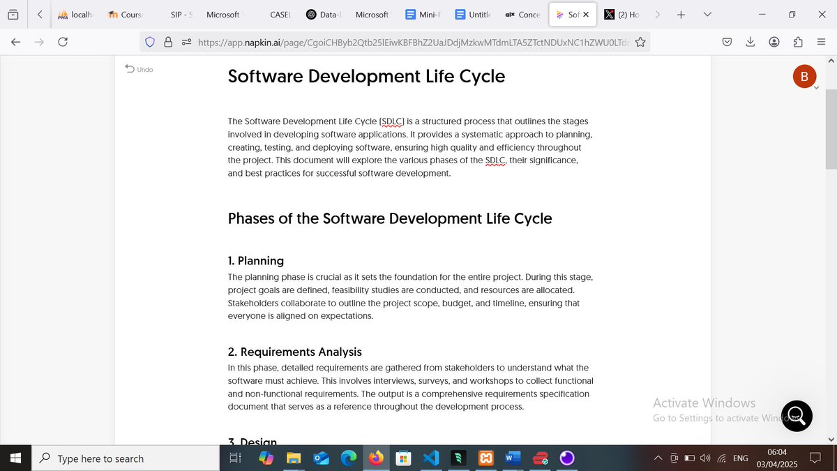Open XAMPP from the taskbar
The image size is (837, 471).
[x=486, y=458]
